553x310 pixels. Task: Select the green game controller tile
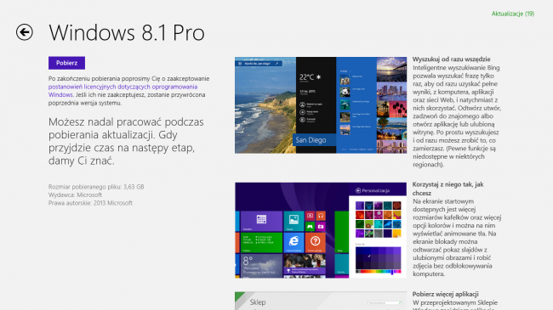point(310,226)
